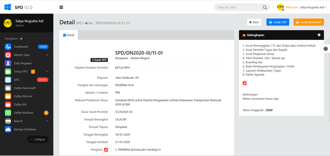Screen dimensions: 330x156
Task: Click the Denpasar - Dalam Negeri subtitle
Action: [x=132, y=58]
